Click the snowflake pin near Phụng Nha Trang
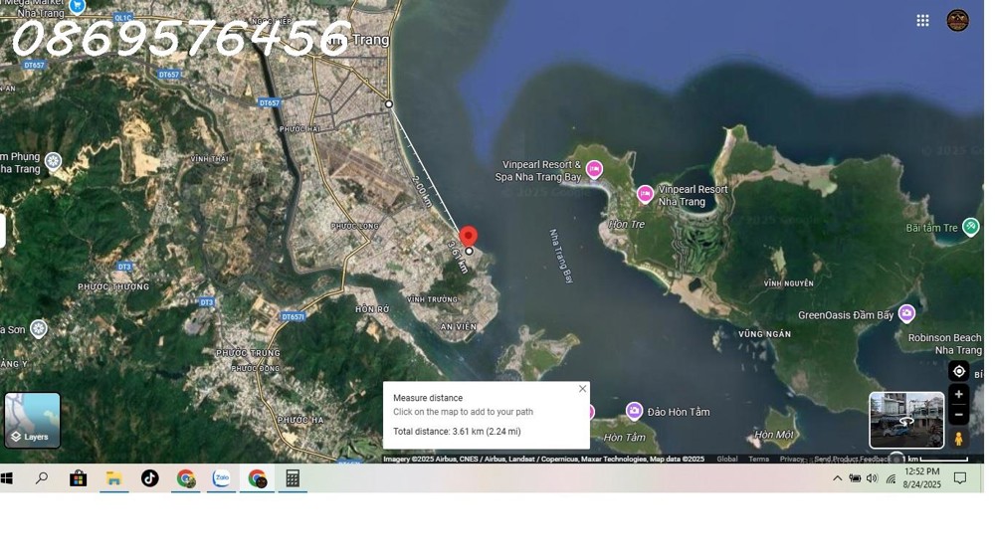This screenshot has height=559, width=995. [x=53, y=160]
